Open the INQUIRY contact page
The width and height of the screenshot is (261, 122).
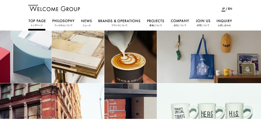click(224, 23)
